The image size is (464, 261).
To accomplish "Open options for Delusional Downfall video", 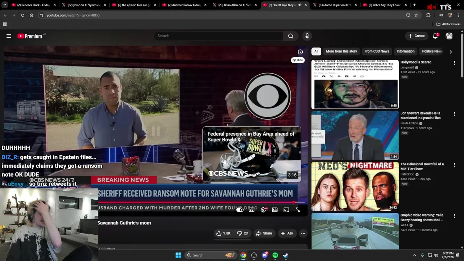I will point(454,165).
